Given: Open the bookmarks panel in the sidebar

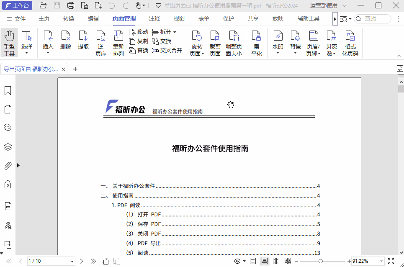Looking at the screenshot, I should point(7,90).
